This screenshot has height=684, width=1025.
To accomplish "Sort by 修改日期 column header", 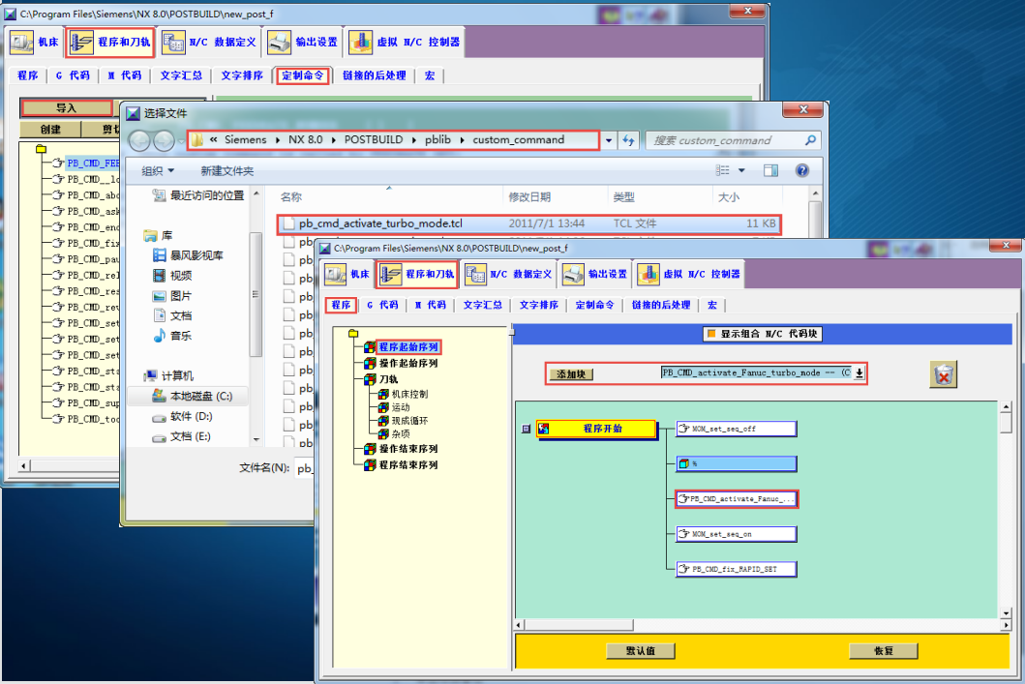I will [x=529, y=197].
